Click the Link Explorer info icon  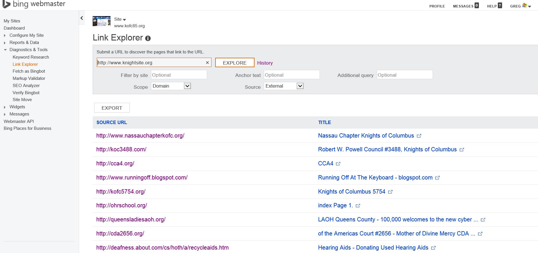[148, 38]
